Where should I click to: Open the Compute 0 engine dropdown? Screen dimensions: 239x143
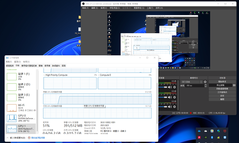pos(99,75)
